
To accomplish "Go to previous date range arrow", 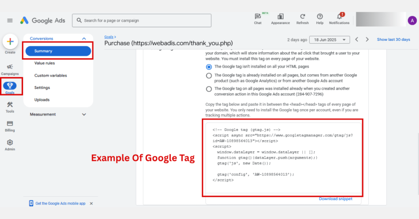I will (x=357, y=40).
